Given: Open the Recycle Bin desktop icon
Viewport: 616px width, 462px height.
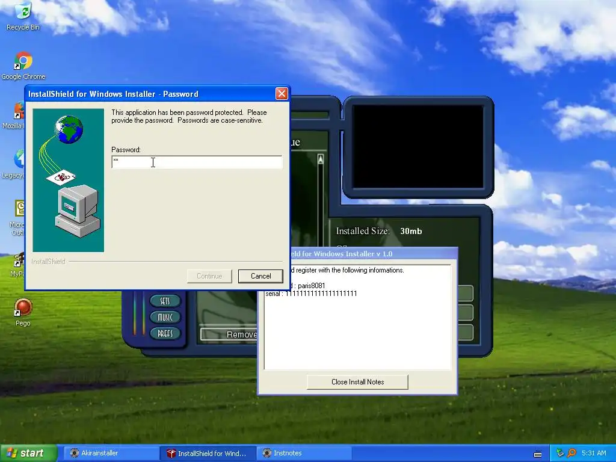Looking at the screenshot, I should click(x=23, y=16).
